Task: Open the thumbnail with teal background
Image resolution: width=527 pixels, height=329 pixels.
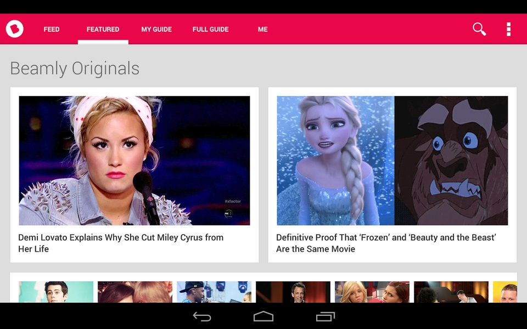Action: click(56, 292)
